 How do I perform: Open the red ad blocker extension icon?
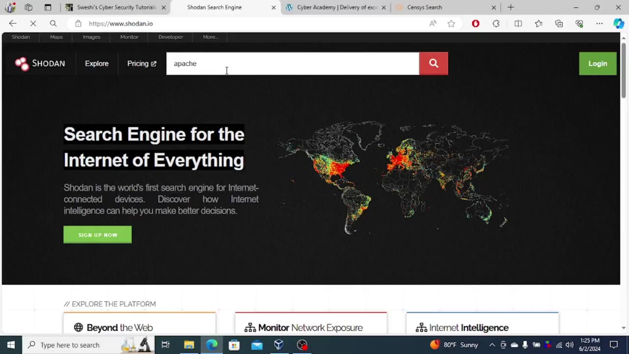tap(476, 24)
